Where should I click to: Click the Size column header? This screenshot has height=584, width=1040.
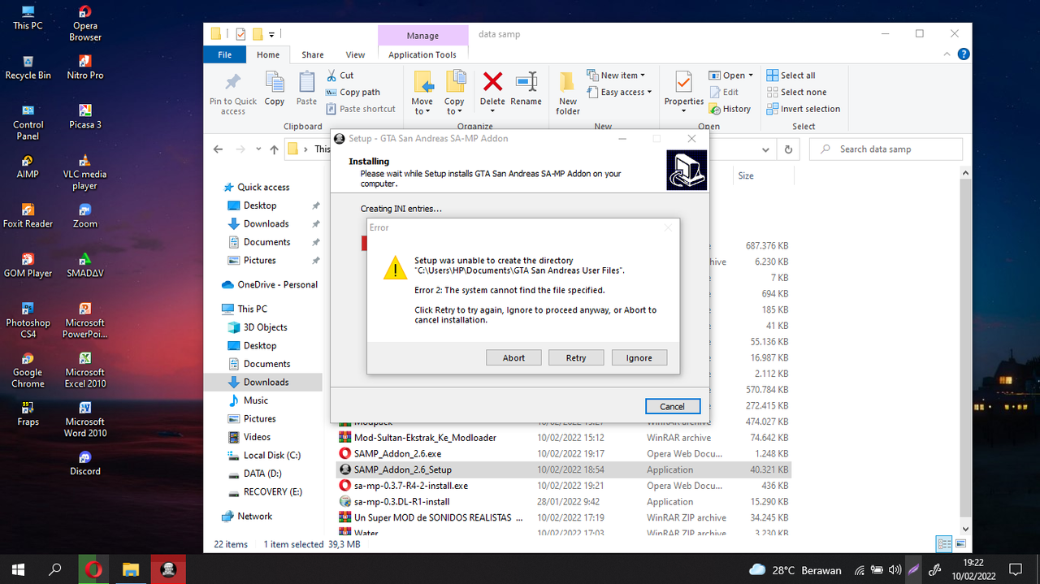coord(745,175)
